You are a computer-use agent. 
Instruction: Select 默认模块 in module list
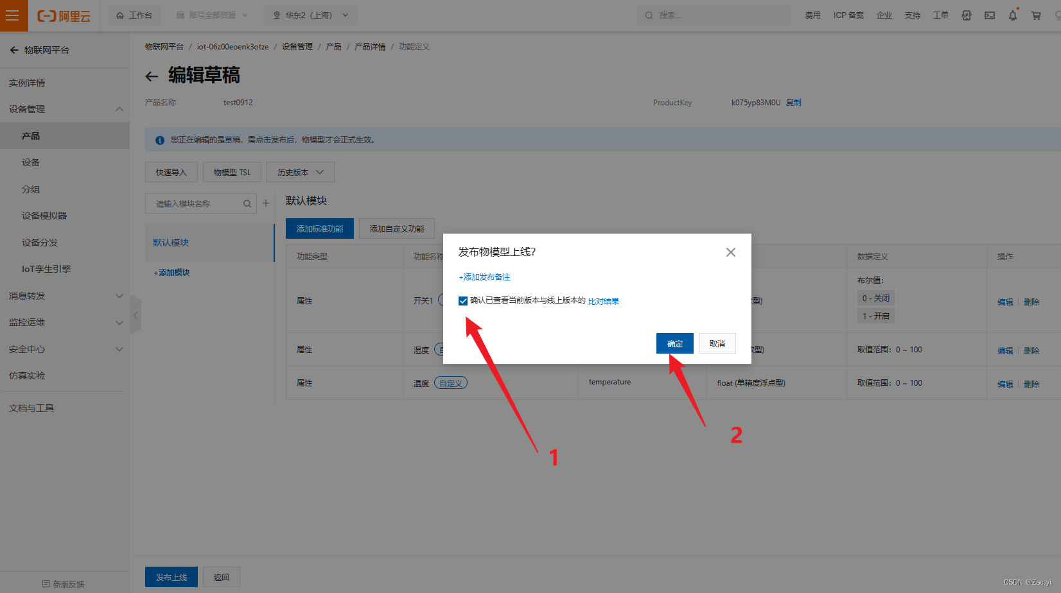(x=209, y=243)
